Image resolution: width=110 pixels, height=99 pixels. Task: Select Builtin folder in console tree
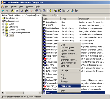(x=11, y=24)
